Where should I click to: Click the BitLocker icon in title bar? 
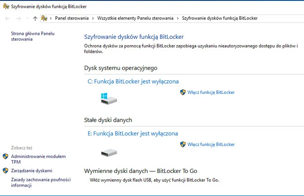[6, 6]
